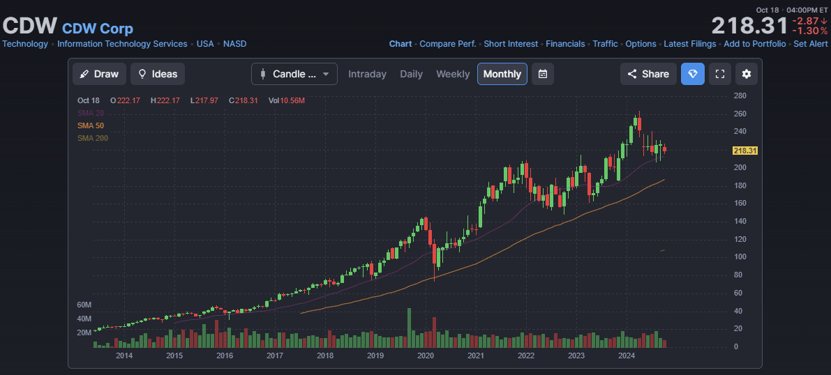Image resolution: width=831 pixels, height=375 pixels.
Task: Click the CDW ticker symbol
Action: point(30,25)
